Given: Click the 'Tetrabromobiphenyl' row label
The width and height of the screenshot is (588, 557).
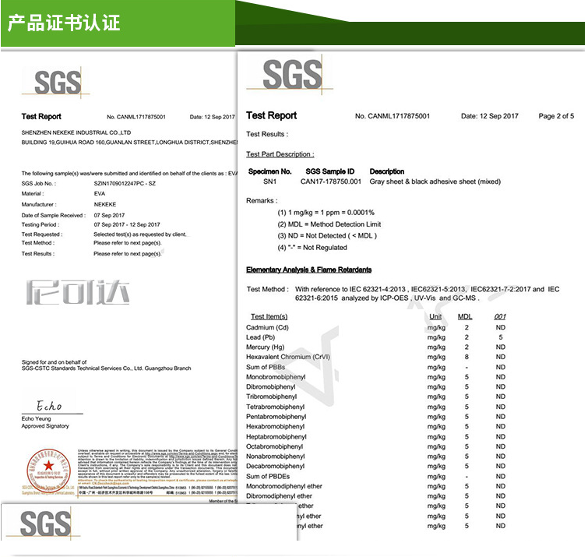Looking at the screenshot, I should 275,407.
